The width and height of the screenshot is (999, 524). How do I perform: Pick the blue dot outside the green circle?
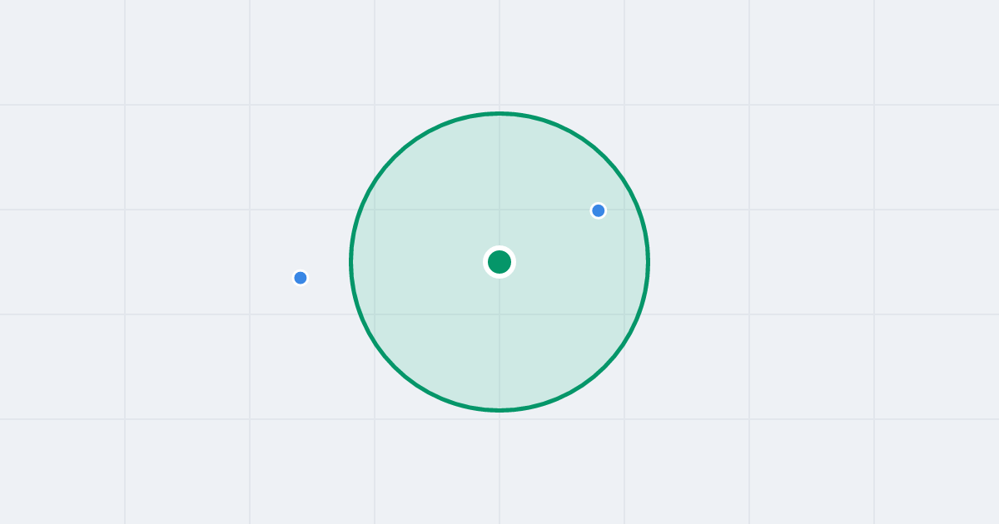pos(301,278)
